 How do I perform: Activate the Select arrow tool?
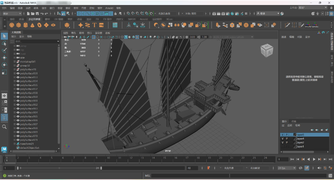[x=4, y=36]
